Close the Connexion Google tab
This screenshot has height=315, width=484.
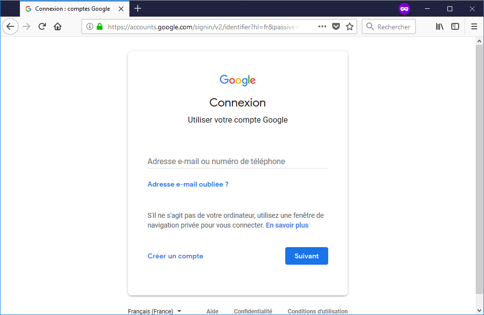(121, 9)
